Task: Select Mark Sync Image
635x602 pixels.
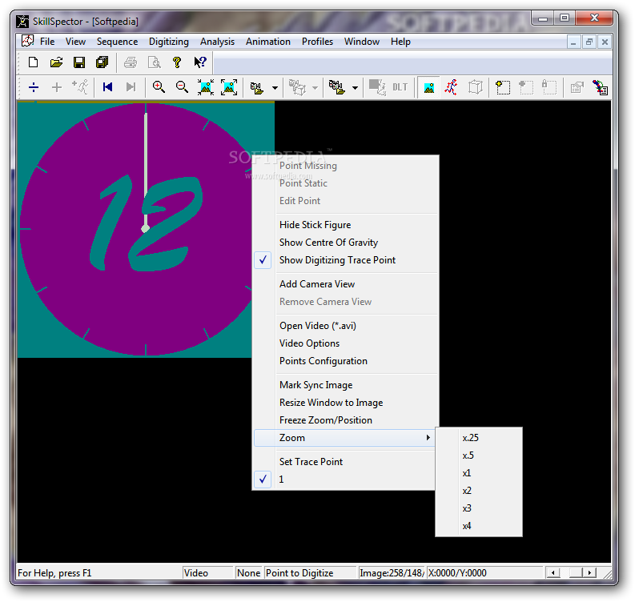Action: (x=345, y=385)
